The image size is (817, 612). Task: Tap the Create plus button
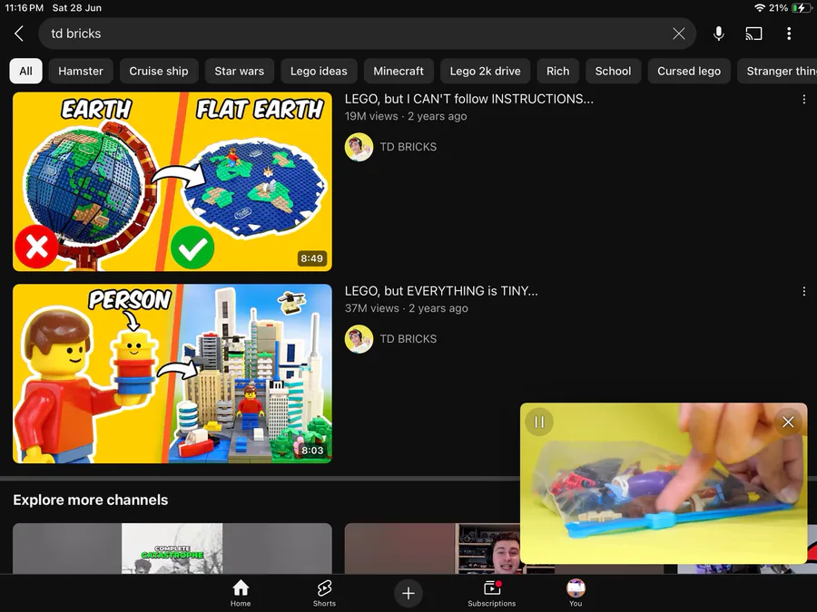[408, 593]
